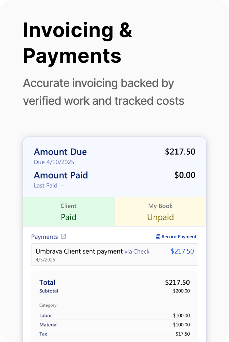The width and height of the screenshot is (229, 342).
Task: Open the Umbrava Client sent payment entry
Action: (79, 252)
